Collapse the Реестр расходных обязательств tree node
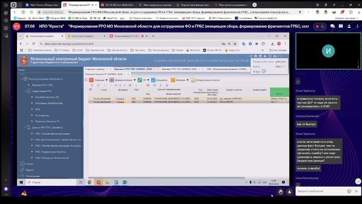 point(22,79)
